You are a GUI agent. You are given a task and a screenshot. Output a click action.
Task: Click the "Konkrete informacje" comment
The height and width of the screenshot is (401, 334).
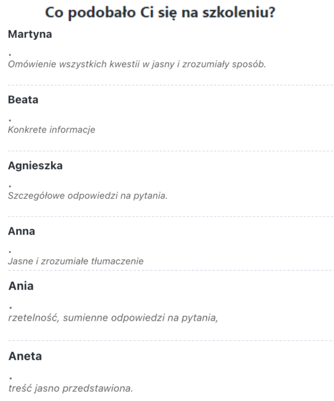click(x=51, y=130)
